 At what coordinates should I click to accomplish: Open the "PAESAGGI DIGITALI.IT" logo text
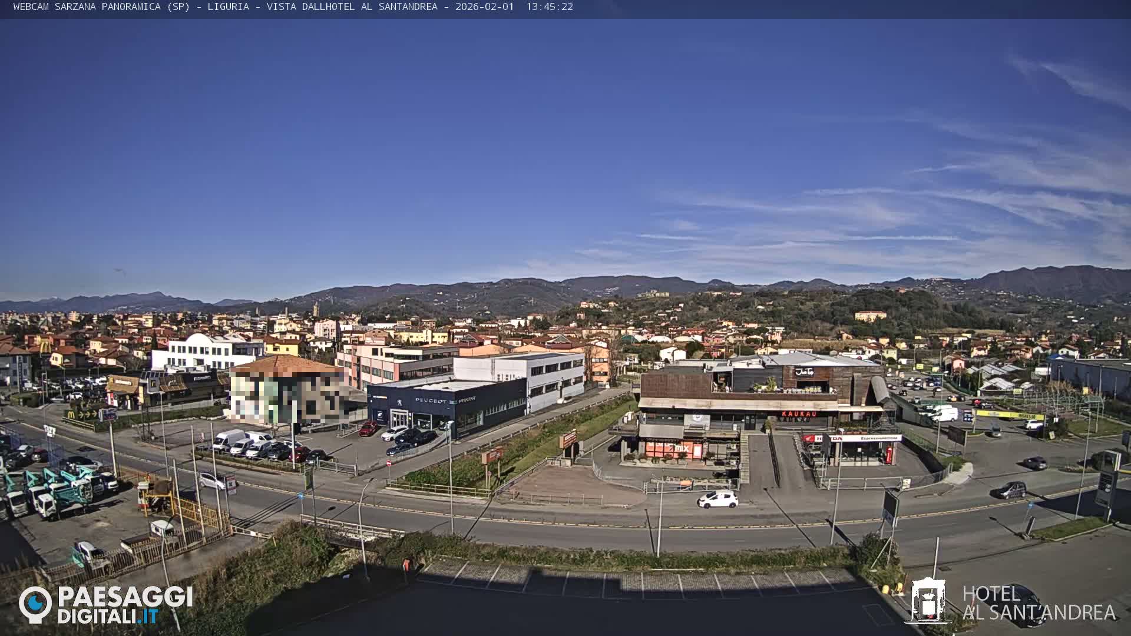[125, 605]
